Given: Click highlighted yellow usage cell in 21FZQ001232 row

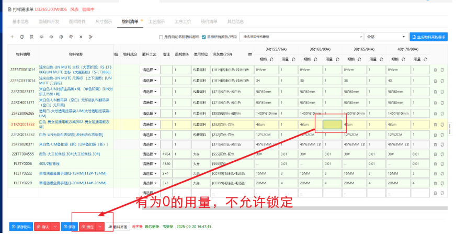Looking at the screenshot, I should point(332,125).
